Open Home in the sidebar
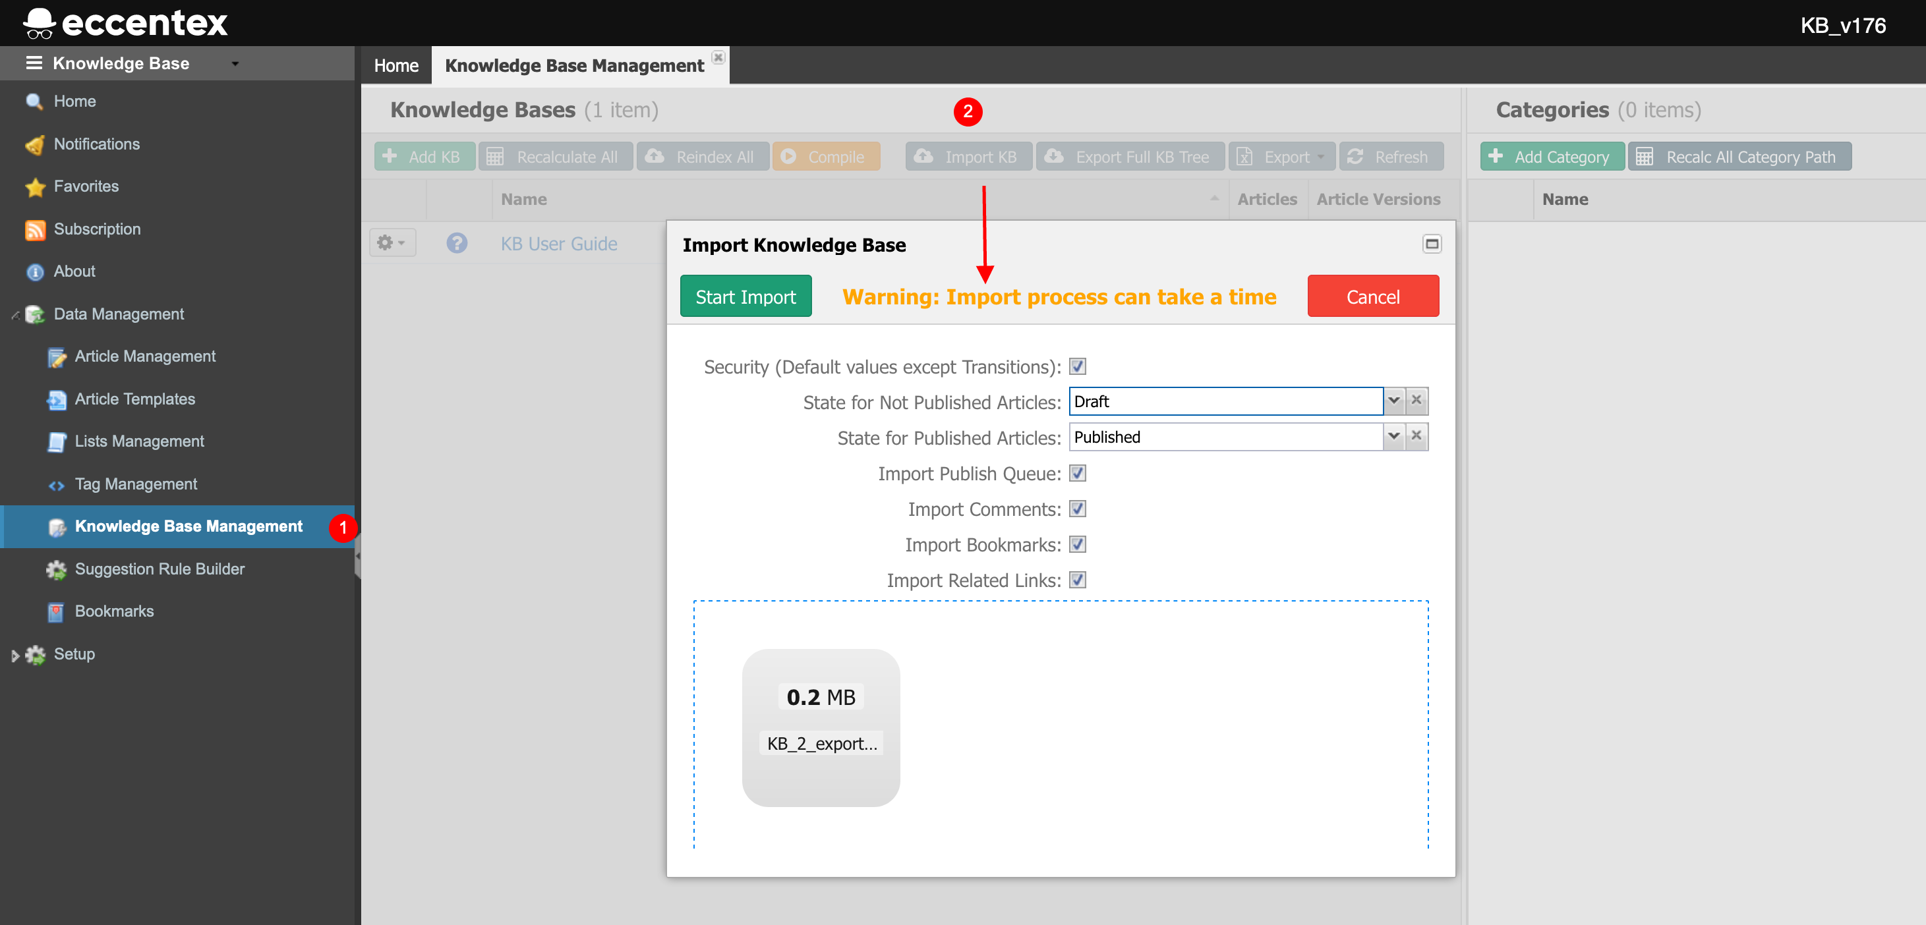The height and width of the screenshot is (925, 1926). 74,101
